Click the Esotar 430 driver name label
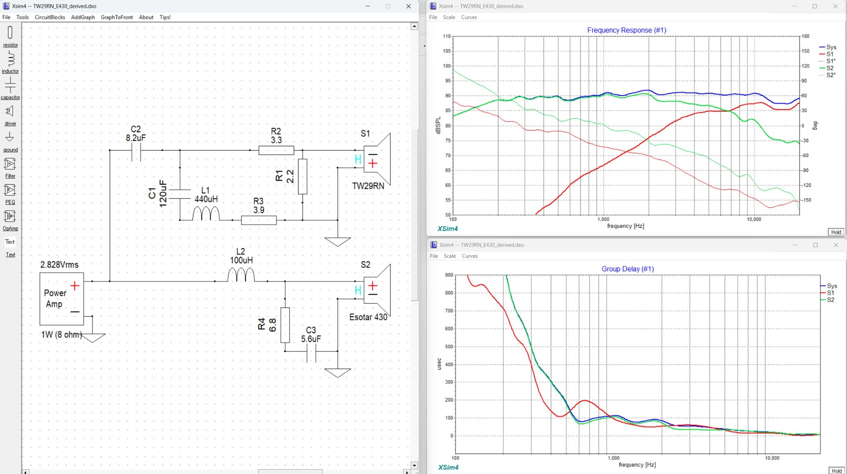 coord(368,317)
